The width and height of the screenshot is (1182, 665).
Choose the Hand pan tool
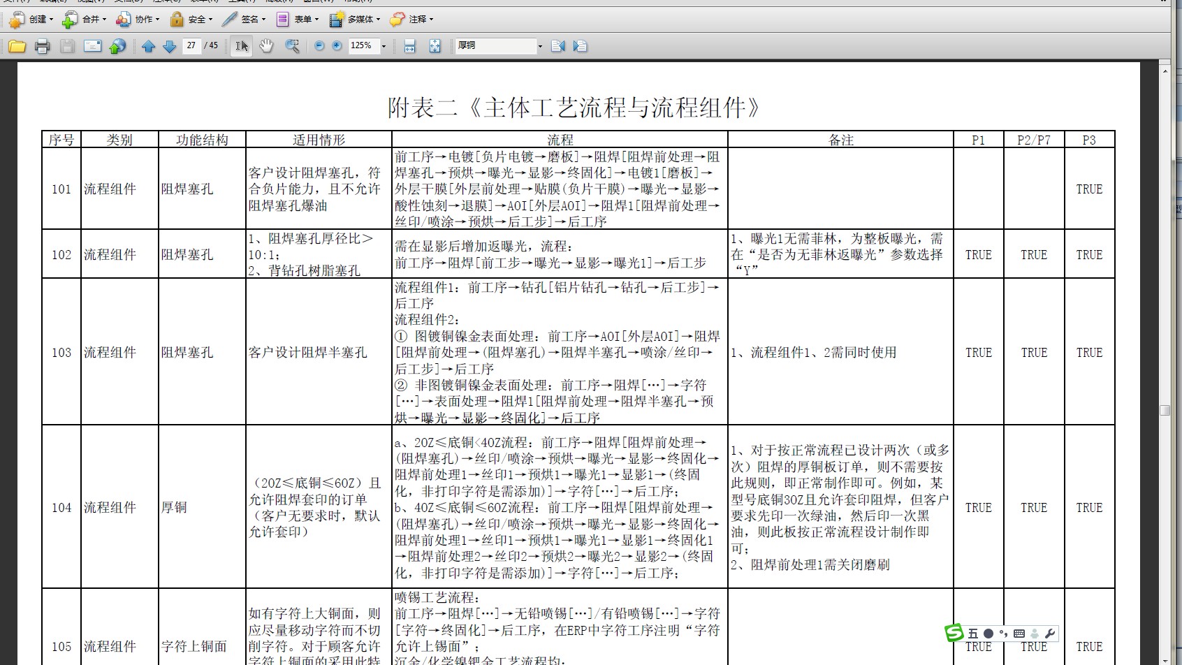tap(266, 46)
